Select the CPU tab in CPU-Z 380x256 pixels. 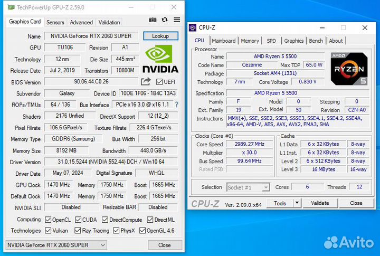199,41
